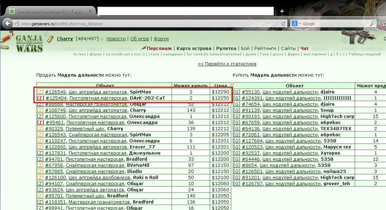This screenshot has height=210, width=386.
Task: Reload page with the refresh icon
Action: (x=283, y=24)
